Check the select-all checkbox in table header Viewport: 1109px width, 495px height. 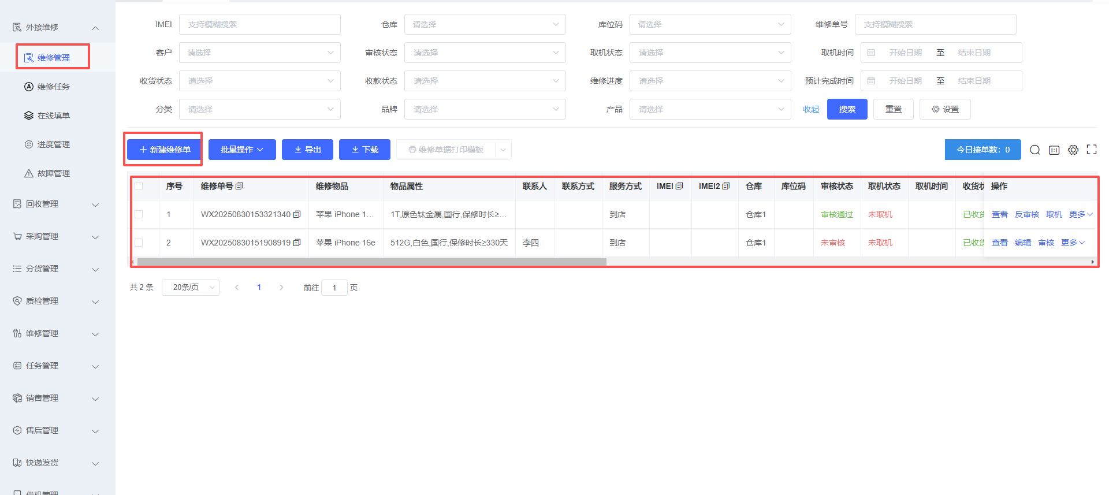point(139,186)
